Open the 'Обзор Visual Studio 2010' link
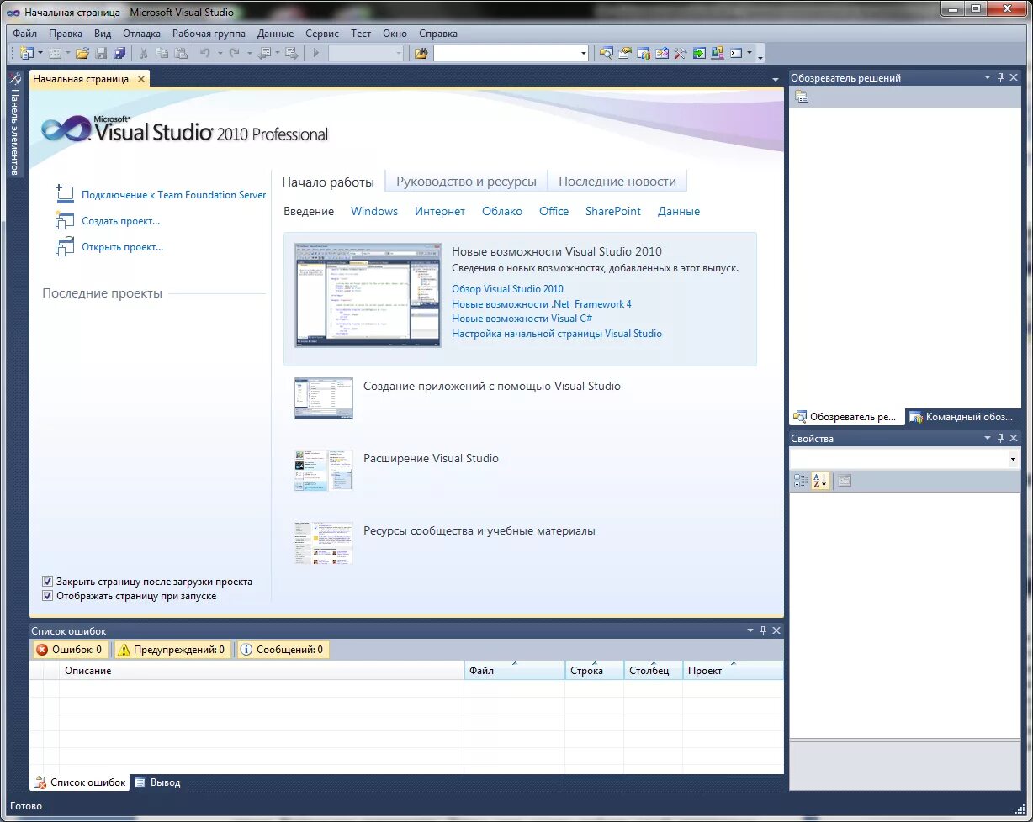The image size is (1033, 822). [x=507, y=289]
